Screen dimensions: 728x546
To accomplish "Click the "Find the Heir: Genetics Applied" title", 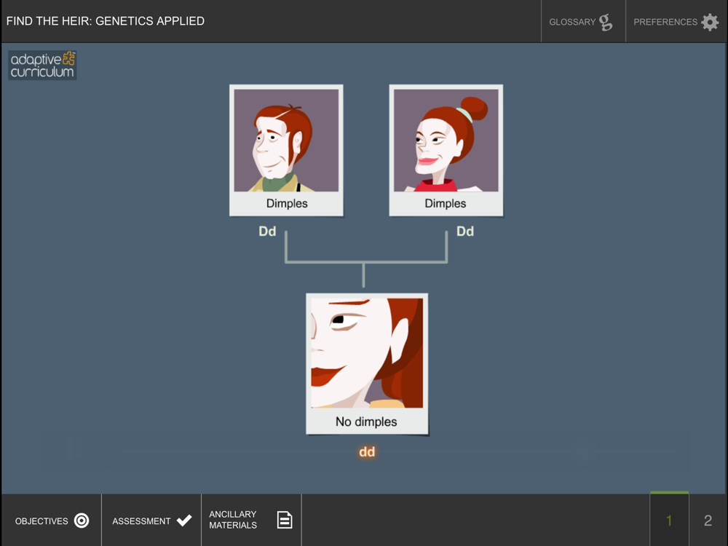I will point(106,21).
